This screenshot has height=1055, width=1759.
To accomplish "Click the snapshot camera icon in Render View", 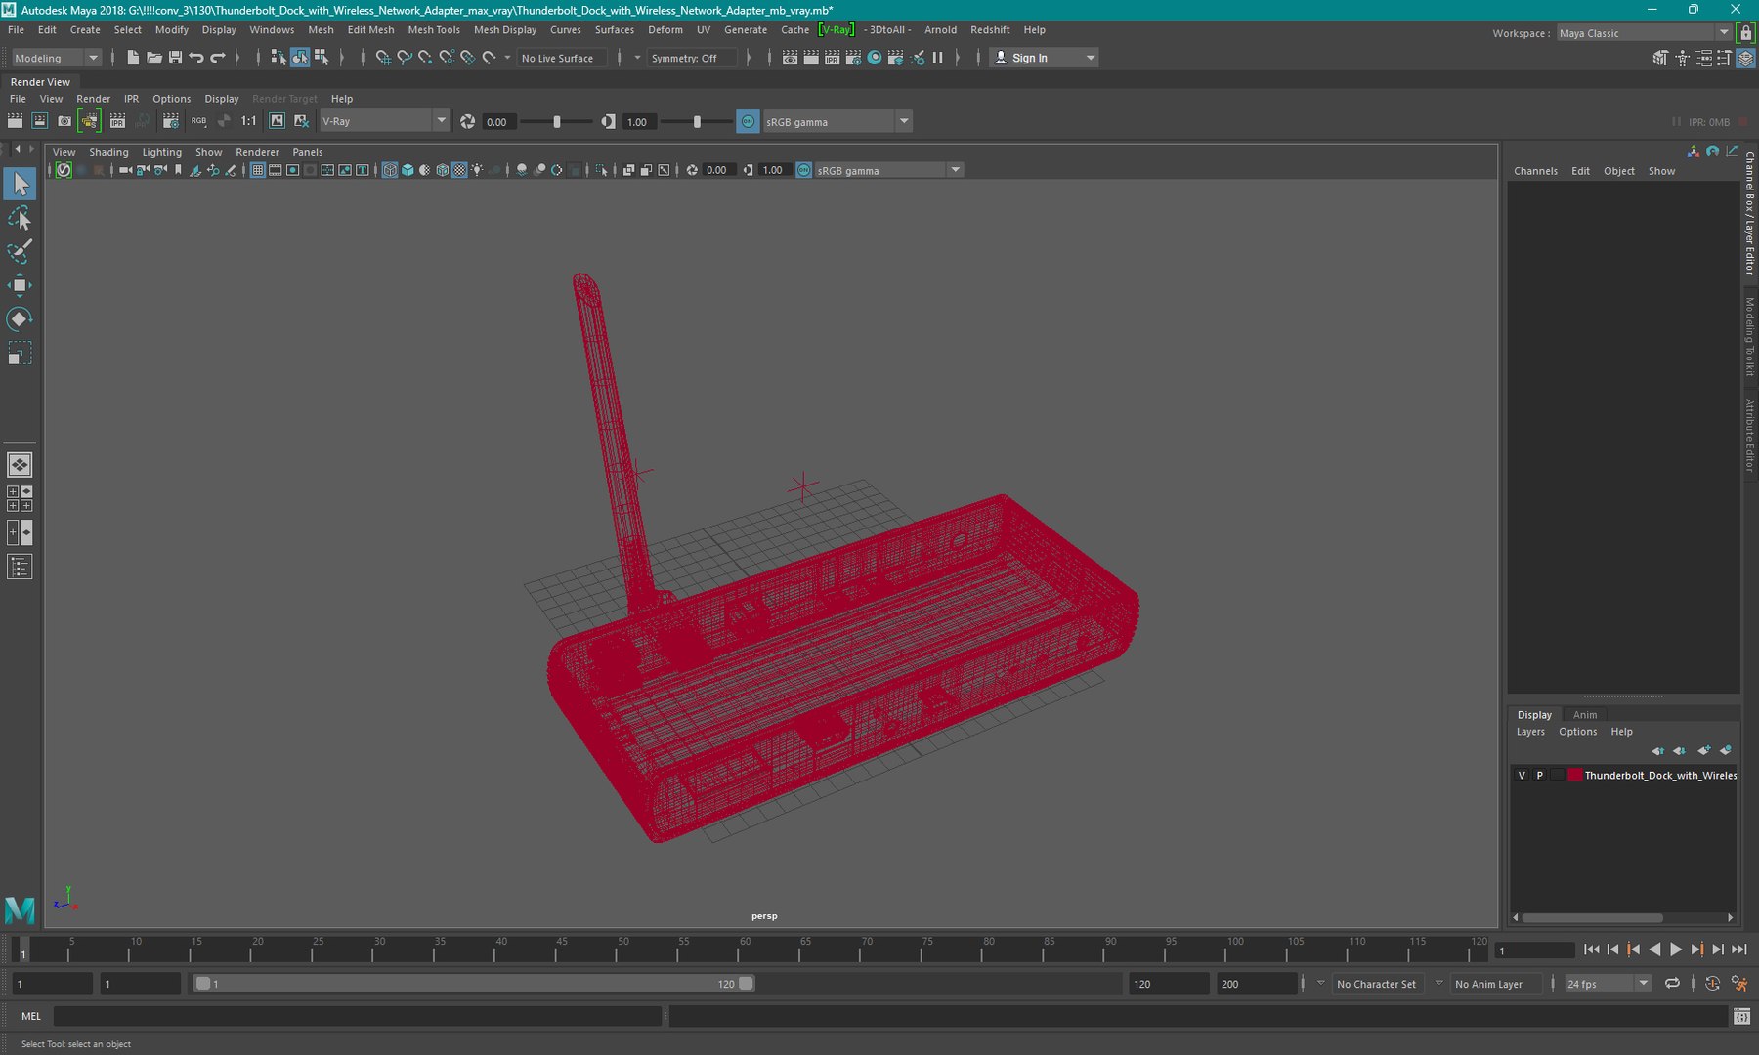I will coord(64,121).
